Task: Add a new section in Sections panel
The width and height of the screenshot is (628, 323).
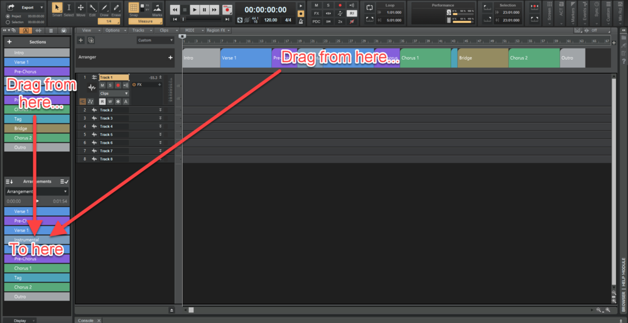Action: coord(9,42)
